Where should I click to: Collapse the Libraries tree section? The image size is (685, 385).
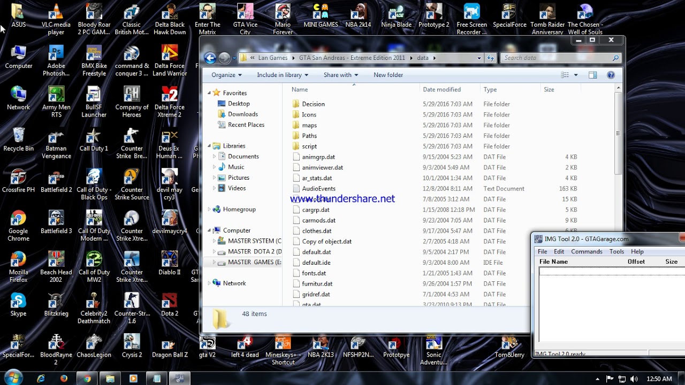point(209,146)
